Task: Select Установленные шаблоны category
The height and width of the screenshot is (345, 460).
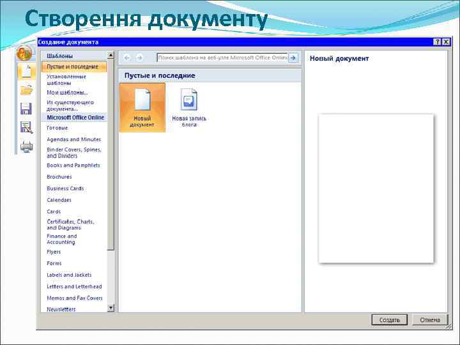Action: 66,80
